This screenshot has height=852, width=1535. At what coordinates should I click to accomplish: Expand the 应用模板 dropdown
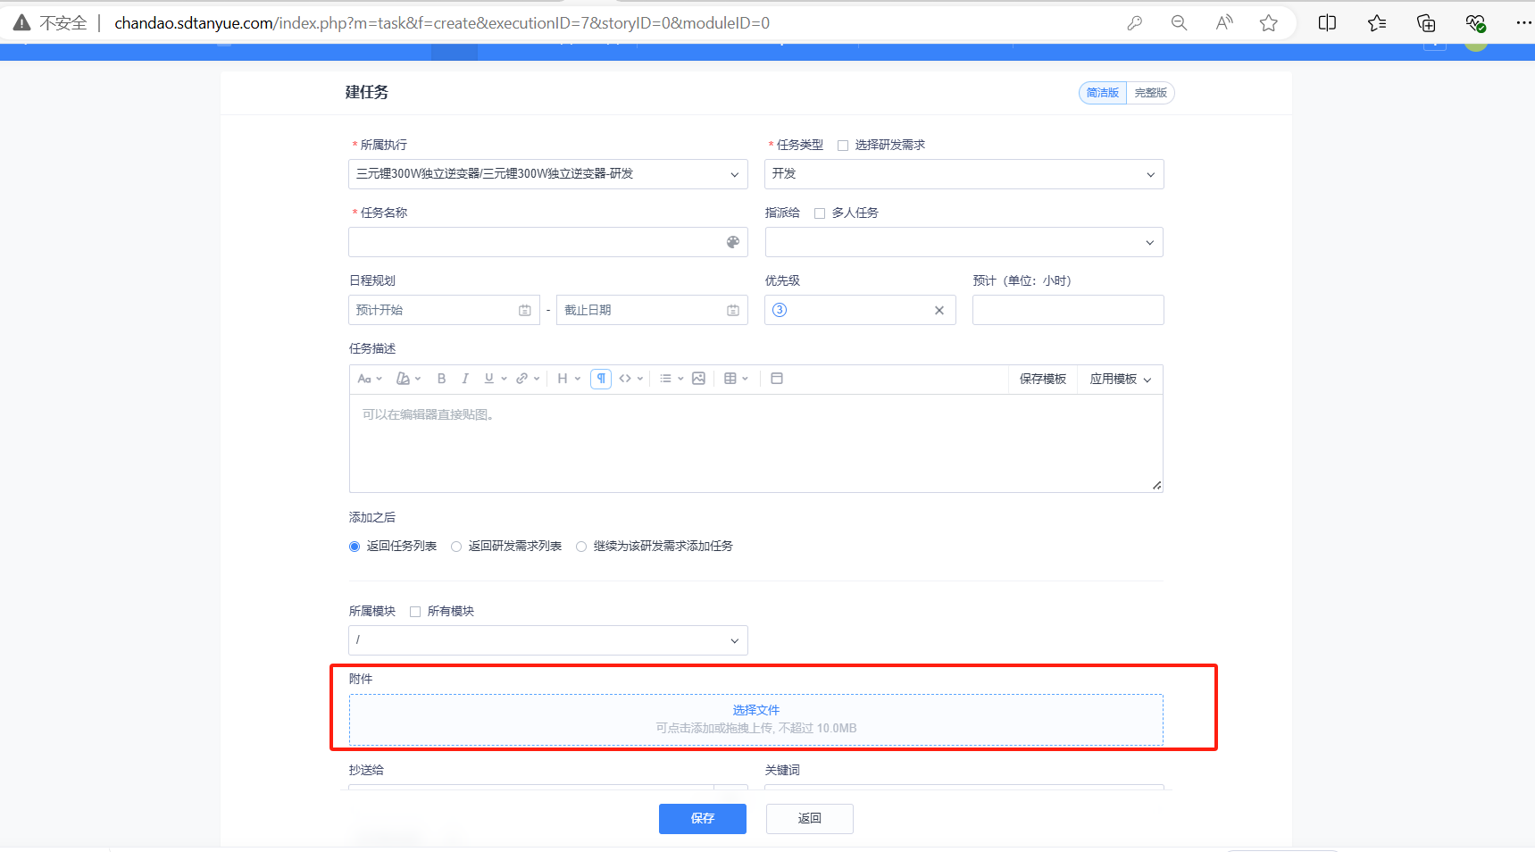point(1121,380)
